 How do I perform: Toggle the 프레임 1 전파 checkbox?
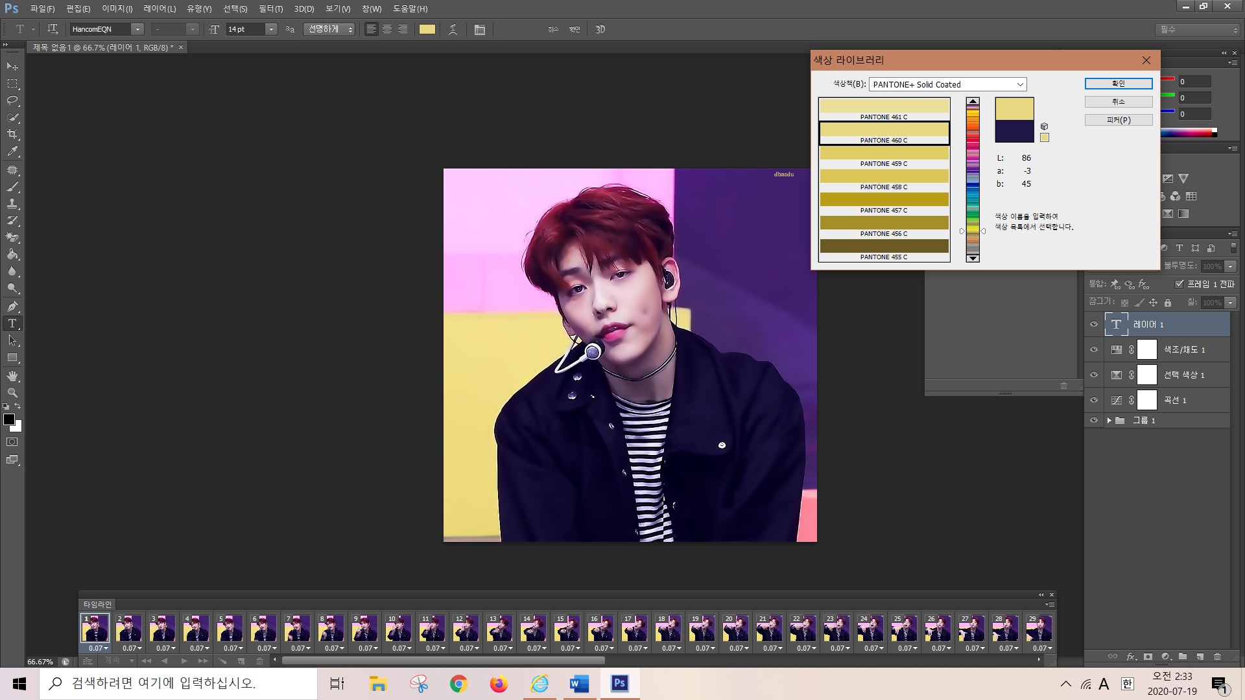coord(1180,284)
